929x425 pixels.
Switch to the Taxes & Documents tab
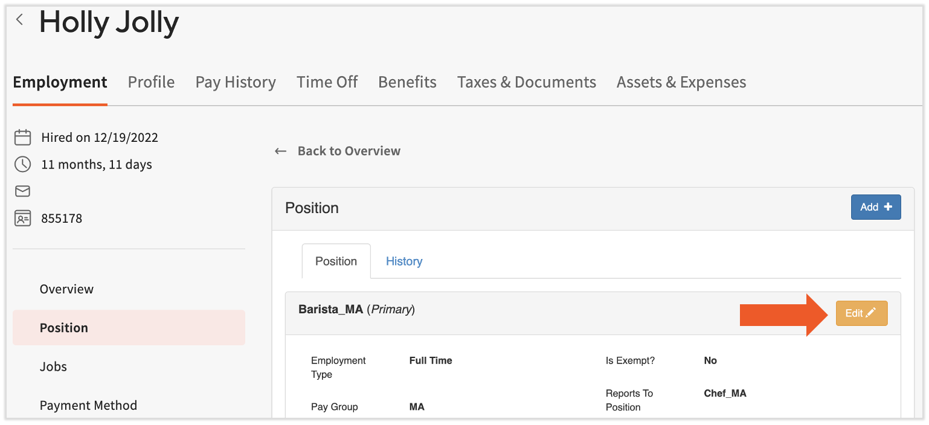(x=526, y=82)
